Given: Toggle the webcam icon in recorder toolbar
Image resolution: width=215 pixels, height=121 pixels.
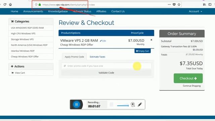Looking at the screenshot, I should [x=133, y=105].
